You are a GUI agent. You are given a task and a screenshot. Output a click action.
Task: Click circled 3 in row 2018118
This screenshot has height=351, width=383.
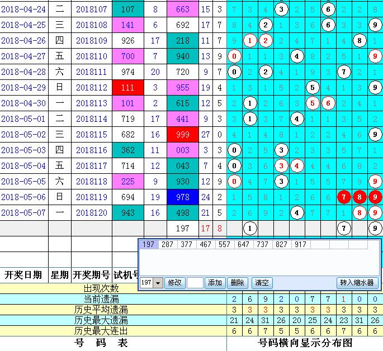[x=281, y=181]
